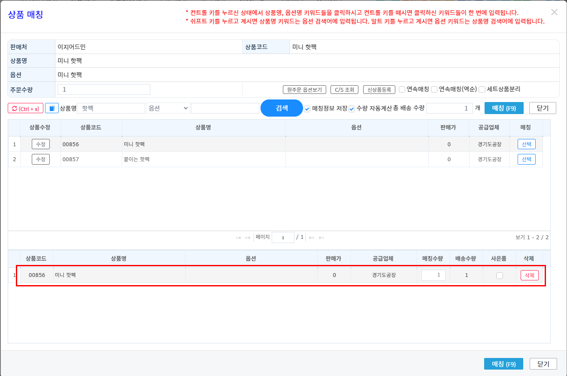Tick the 사은품 checkbox for 미니 핫팩

tap(499, 276)
